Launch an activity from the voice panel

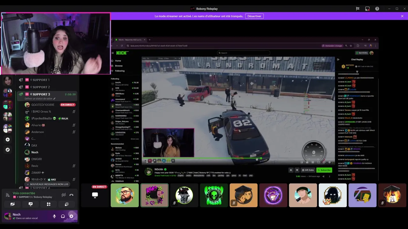[x=49, y=204]
